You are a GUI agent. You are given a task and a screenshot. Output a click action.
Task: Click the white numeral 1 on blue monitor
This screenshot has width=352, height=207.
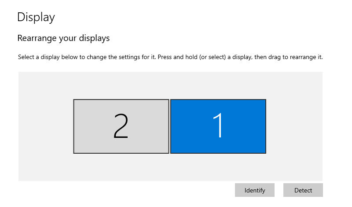pyautogui.click(x=218, y=125)
